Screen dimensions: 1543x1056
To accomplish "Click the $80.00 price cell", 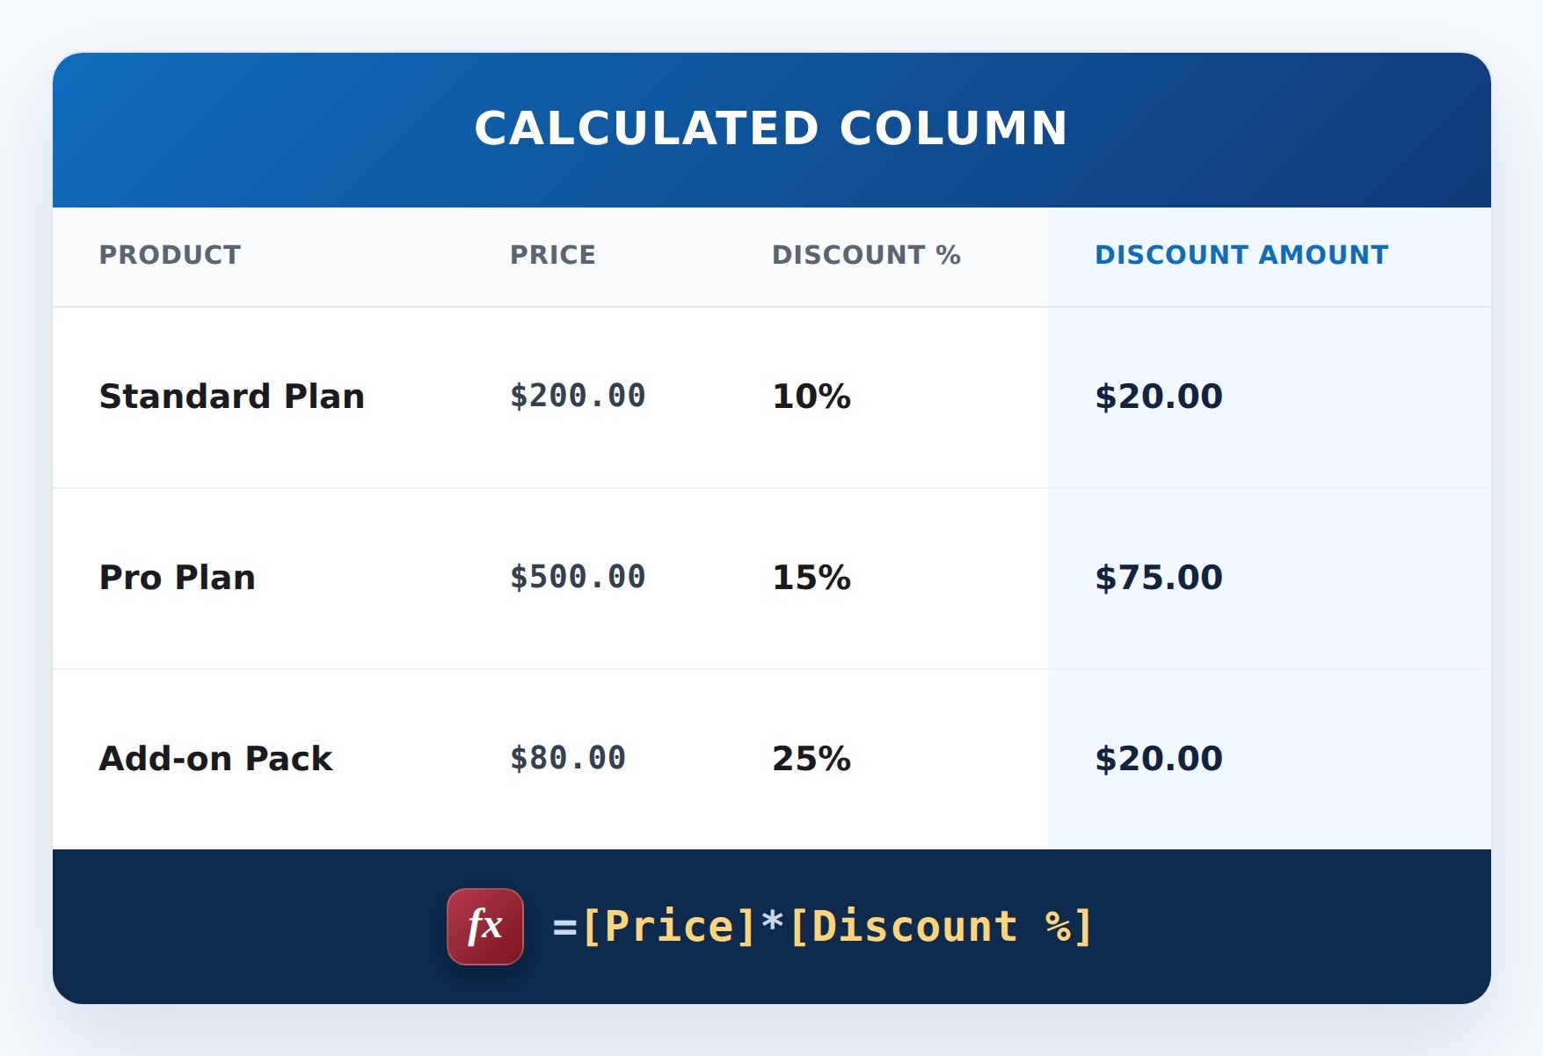I will [568, 758].
